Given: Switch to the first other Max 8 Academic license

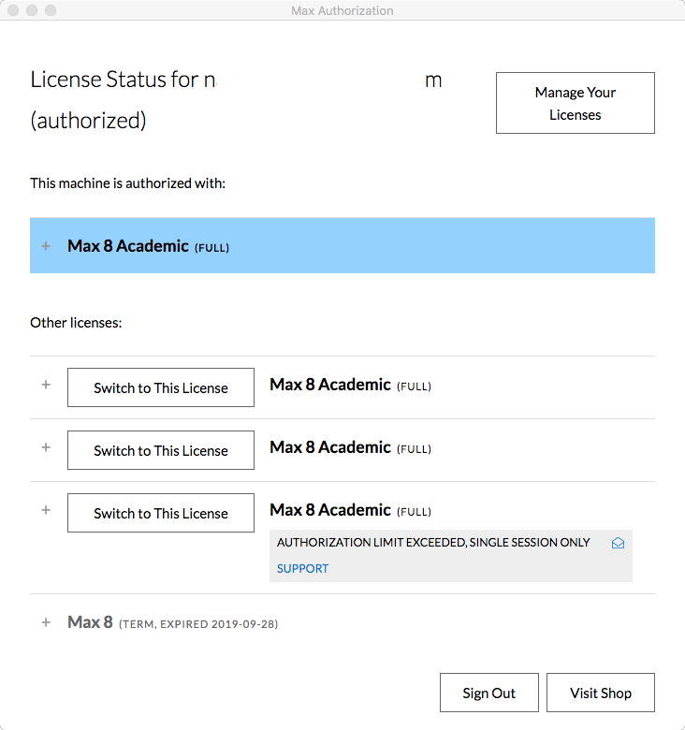Looking at the screenshot, I should click(161, 387).
